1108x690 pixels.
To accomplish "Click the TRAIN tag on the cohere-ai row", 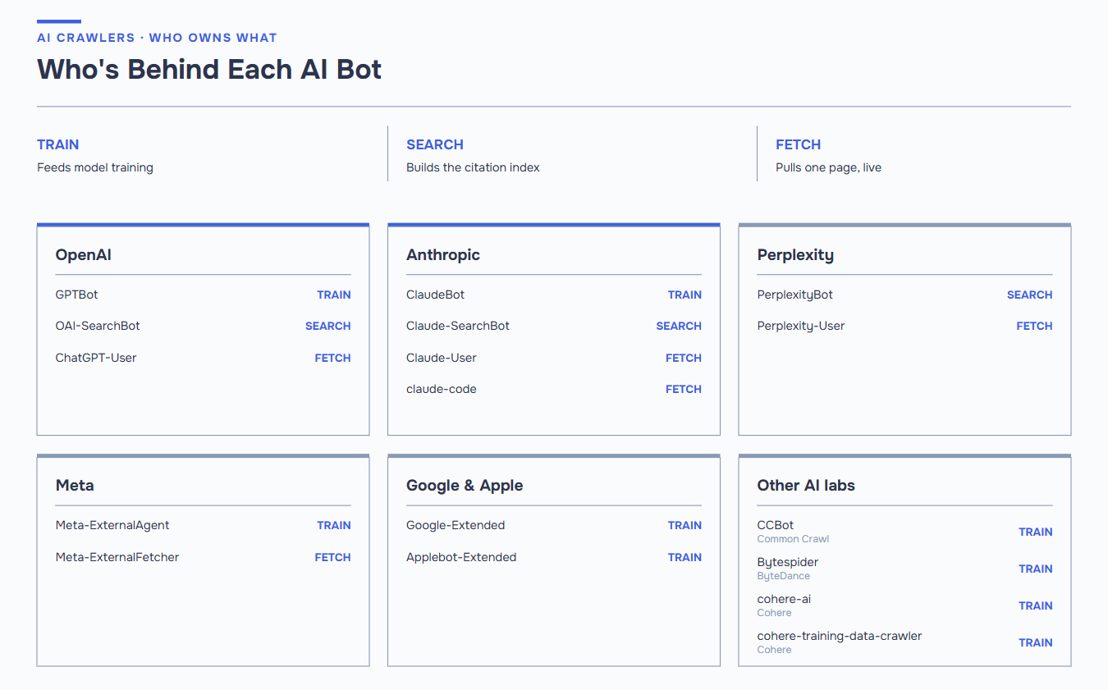I will tap(1036, 605).
